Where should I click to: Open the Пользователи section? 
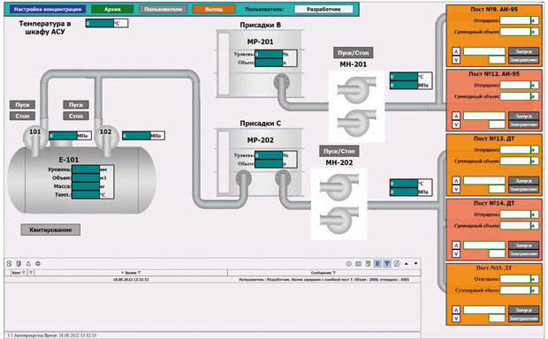[164, 9]
